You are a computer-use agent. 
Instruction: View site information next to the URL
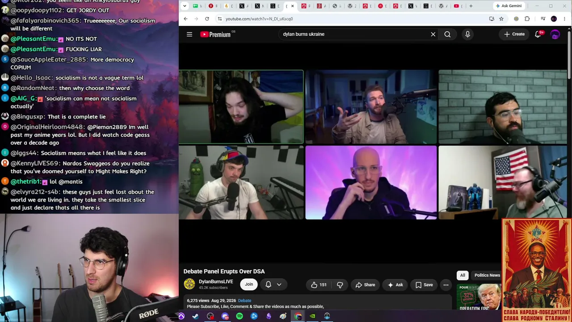tap(219, 19)
